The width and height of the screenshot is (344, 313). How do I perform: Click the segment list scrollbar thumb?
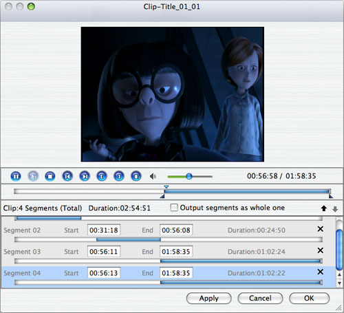coord(339,250)
